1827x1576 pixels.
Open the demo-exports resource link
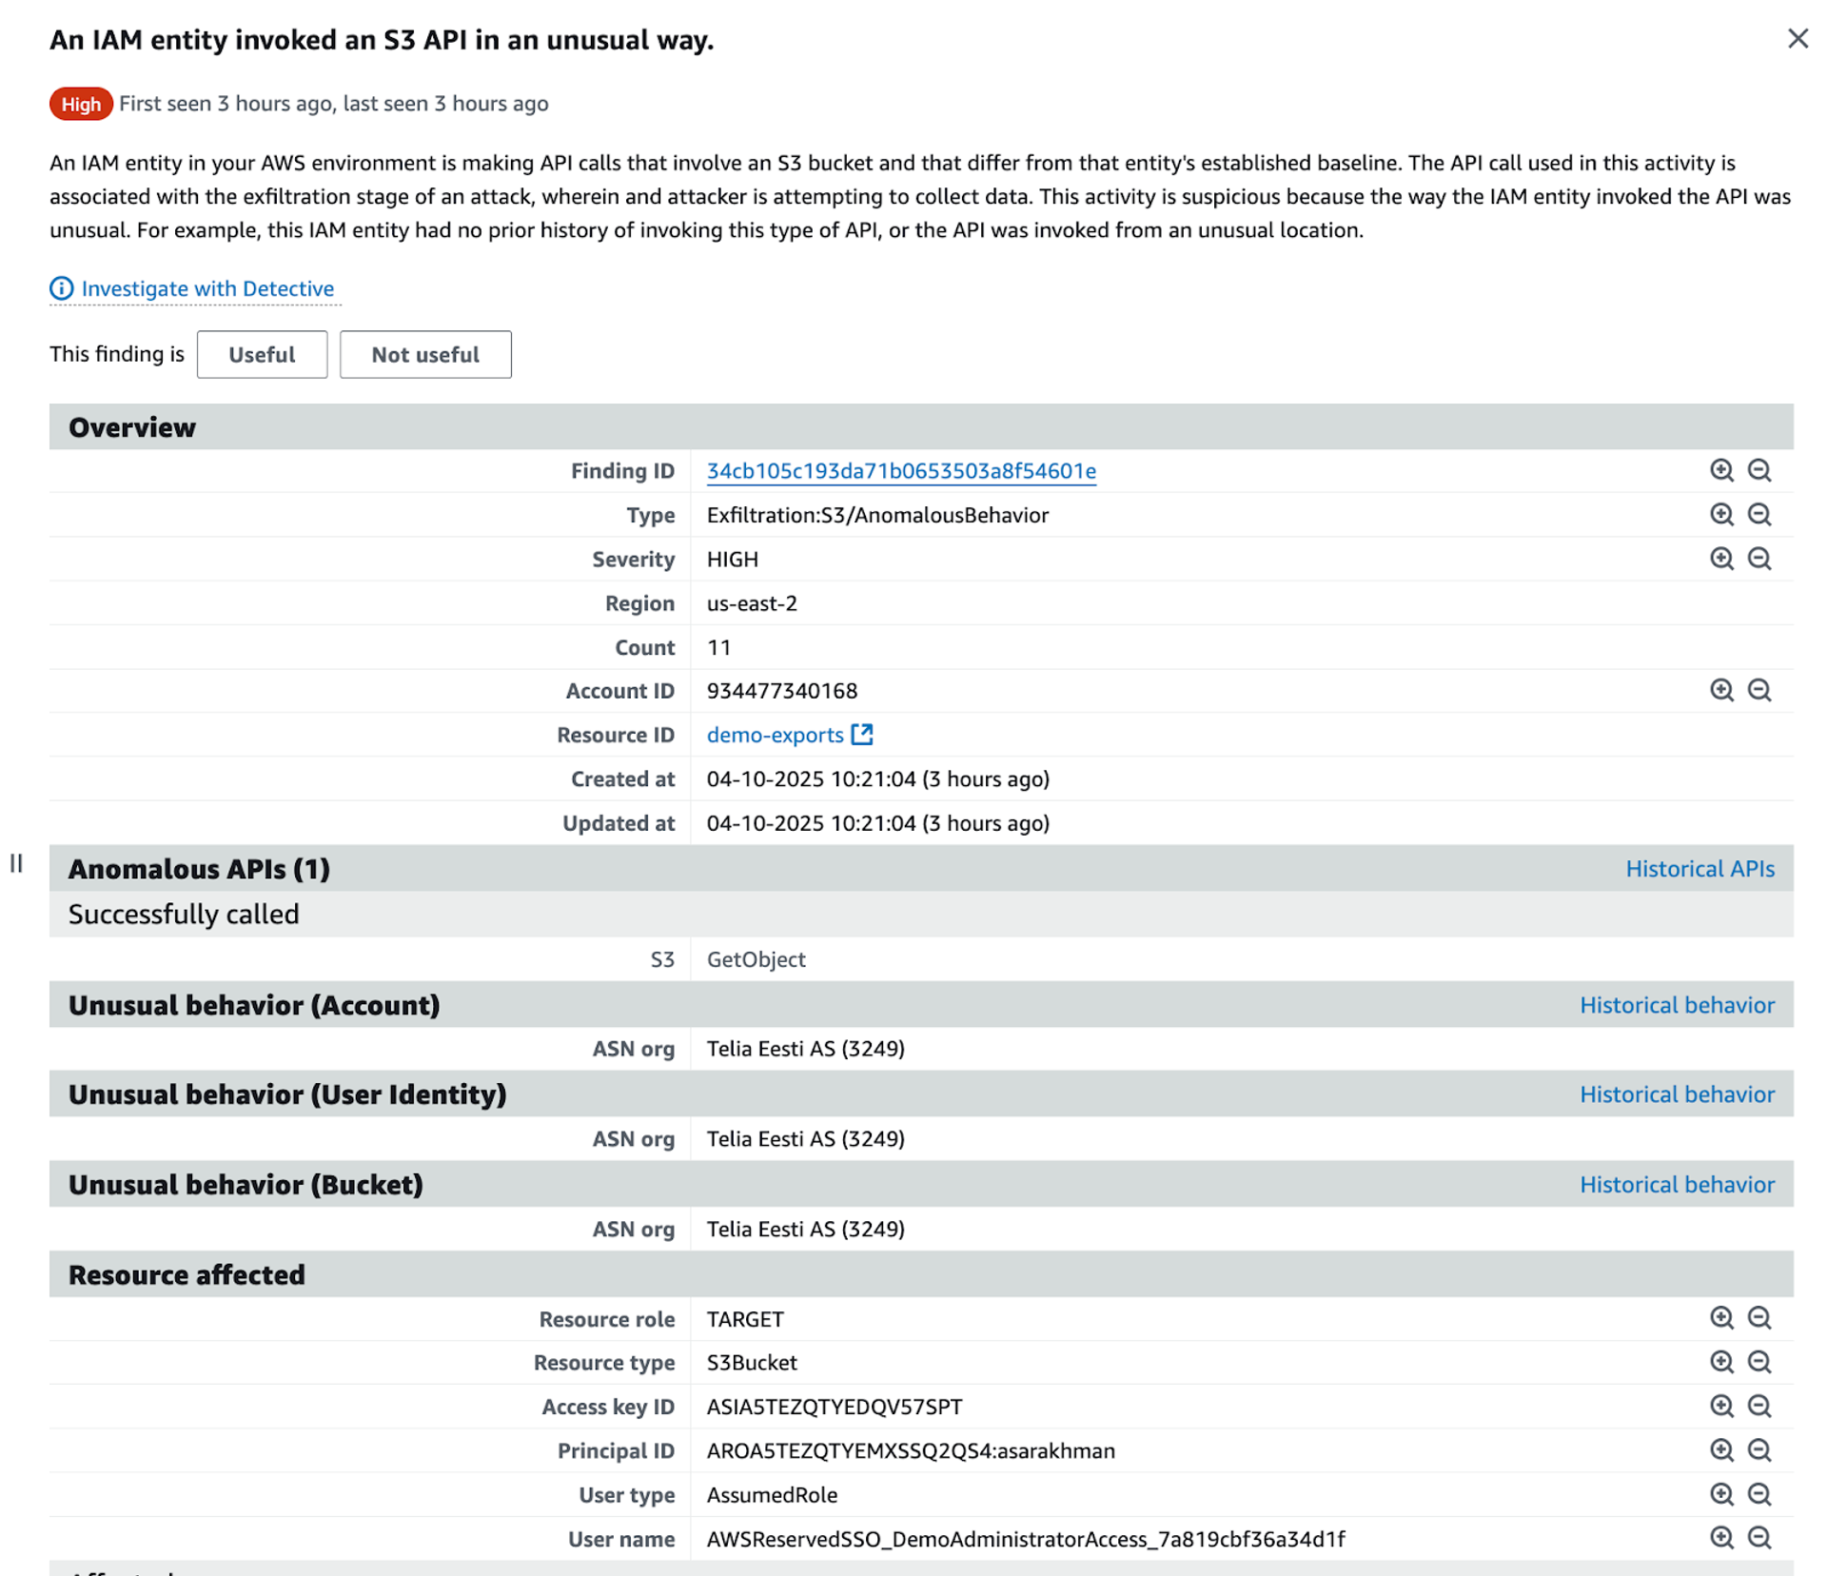[775, 735]
